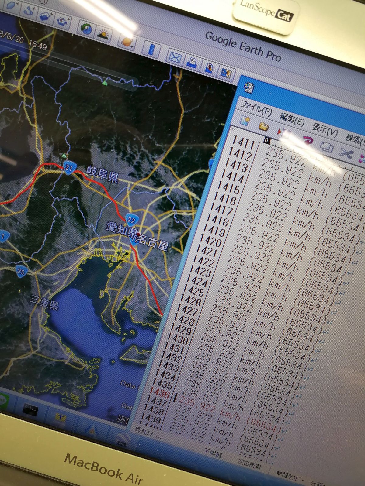The width and height of the screenshot is (365, 486).
Task: Click line number 1411 in the editor
Action: tap(243, 143)
